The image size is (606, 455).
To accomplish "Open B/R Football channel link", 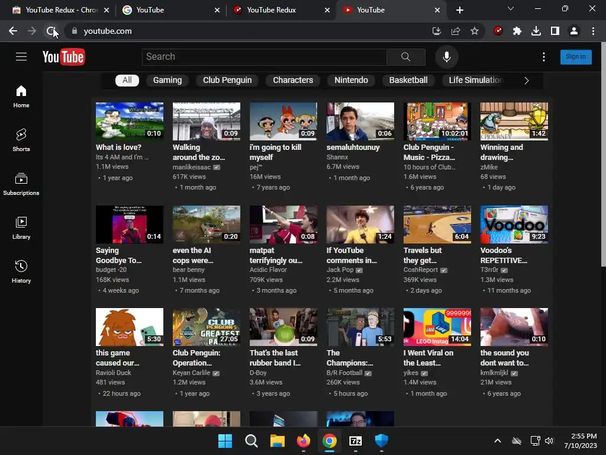I will point(344,373).
